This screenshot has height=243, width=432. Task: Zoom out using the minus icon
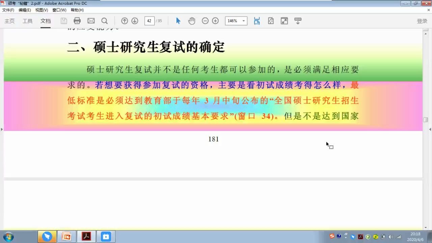click(x=205, y=21)
